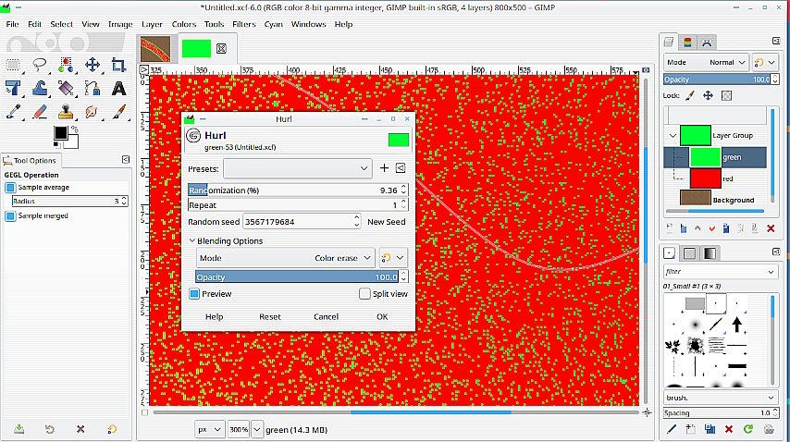Reset Tool Options to defaults icon

pyautogui.click(x=112, y=429)
